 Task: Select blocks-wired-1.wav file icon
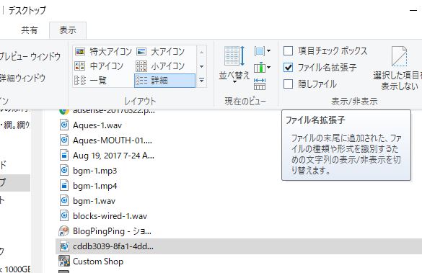click(64, 216)
